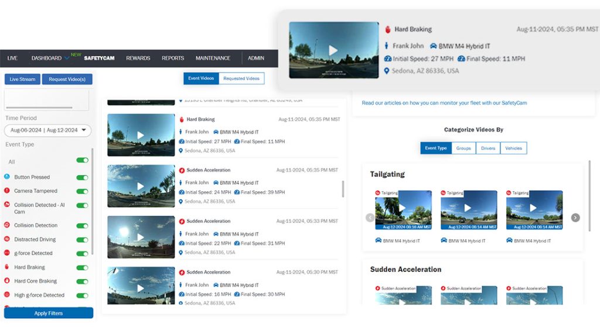Open the SafetyCam fleet monitoring articles link
The height and width of the screenshot is (327, 600).
click(444, 103)
